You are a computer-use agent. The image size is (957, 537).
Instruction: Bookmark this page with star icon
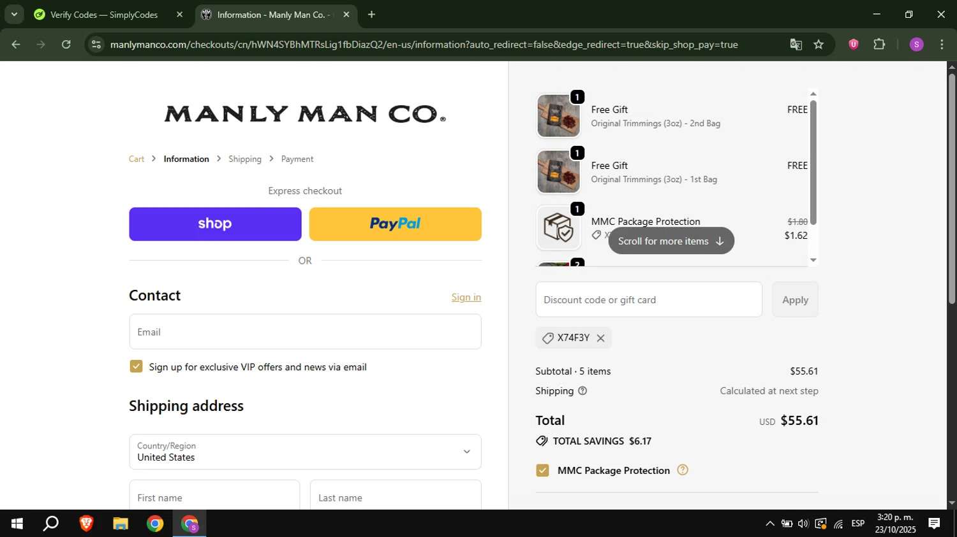coord(819,45)
